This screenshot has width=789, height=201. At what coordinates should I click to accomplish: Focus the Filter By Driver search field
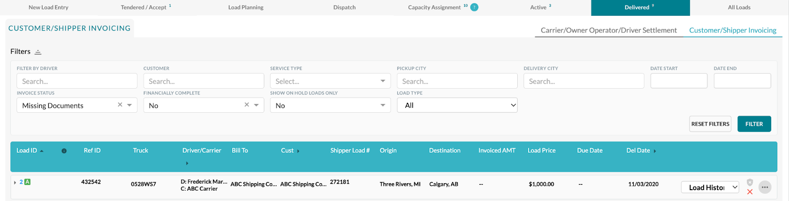77,81
